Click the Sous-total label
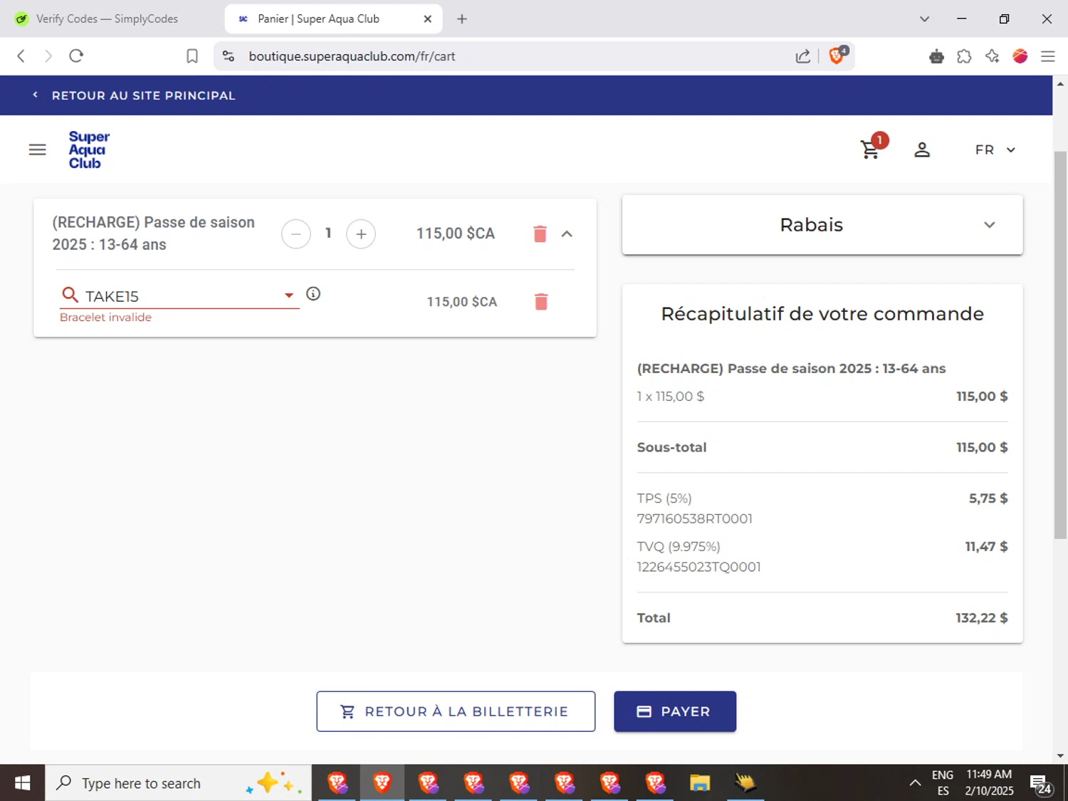This screenshot has width=1068, height=801. pos(671,447)
